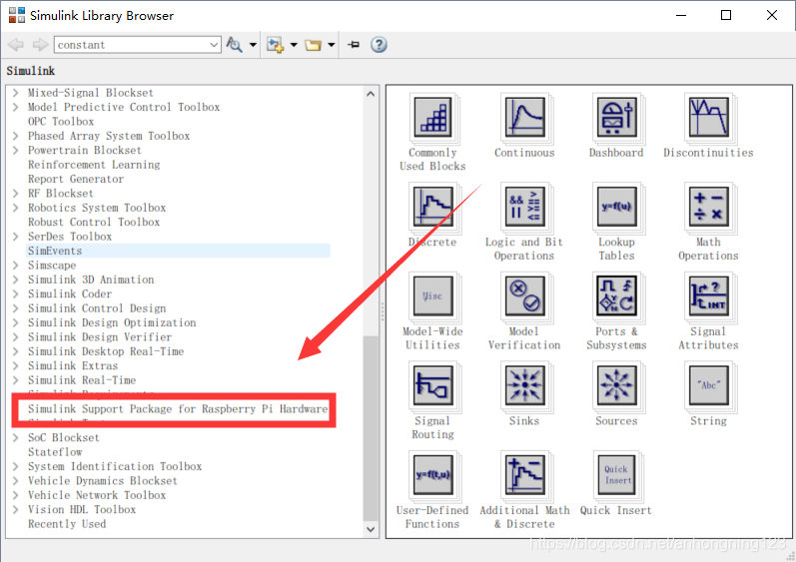Select the Sinks library icon
The image size is (796, 562).
coord(524,386)
